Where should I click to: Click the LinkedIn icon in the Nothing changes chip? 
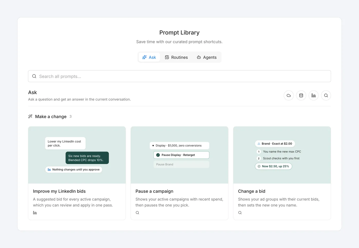coord(49,170)
